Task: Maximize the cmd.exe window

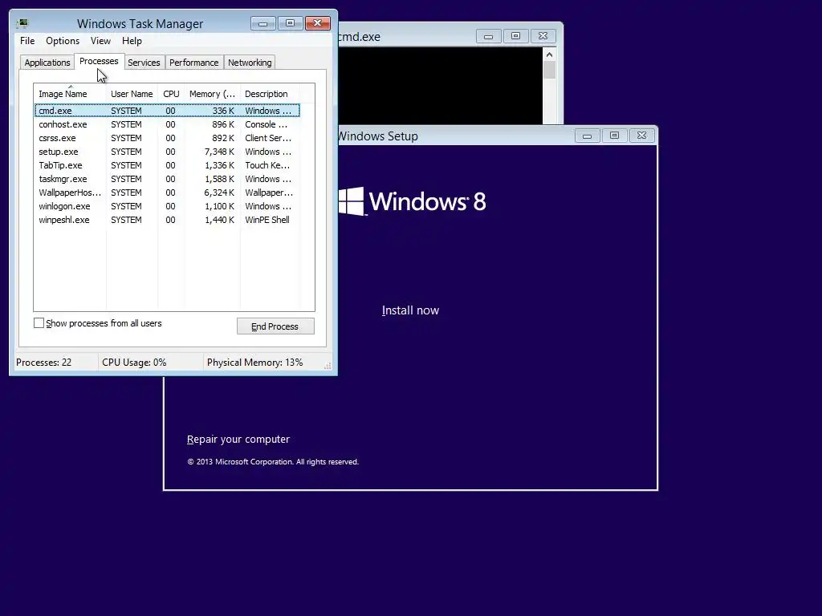Action: (x=516, y=36)
